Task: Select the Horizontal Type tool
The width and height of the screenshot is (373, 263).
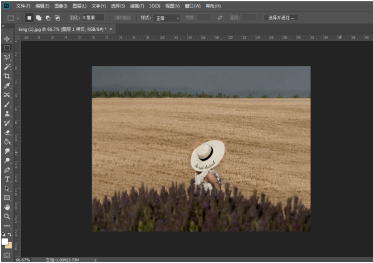Action: [7, 179]
